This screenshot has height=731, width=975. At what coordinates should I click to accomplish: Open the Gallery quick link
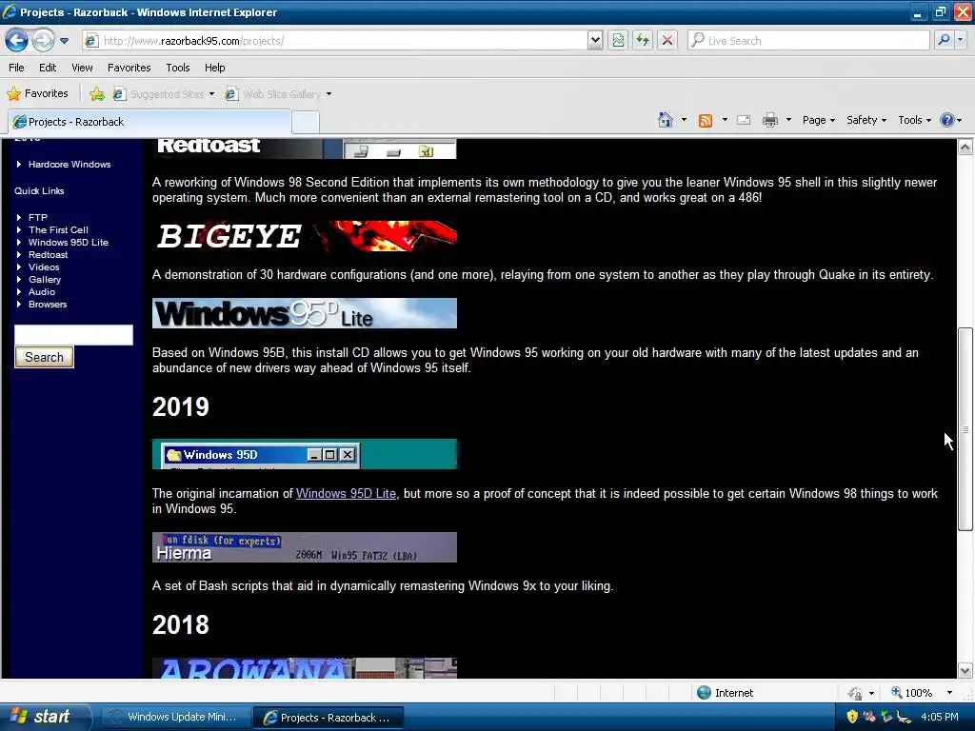click(x=45, y=280)
